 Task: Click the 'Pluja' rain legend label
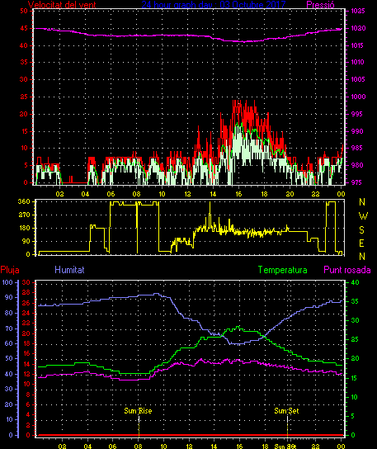[x=10, y=270]
